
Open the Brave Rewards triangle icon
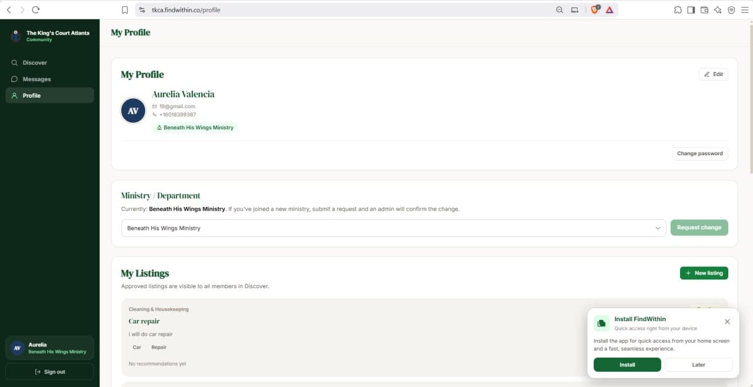pos(609,10)
